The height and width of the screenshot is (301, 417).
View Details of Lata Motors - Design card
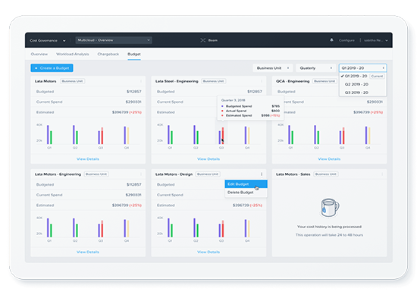tap(208, 252)
